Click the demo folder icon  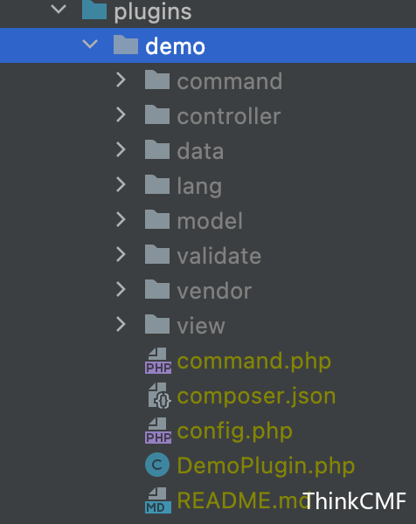(126, 45)
